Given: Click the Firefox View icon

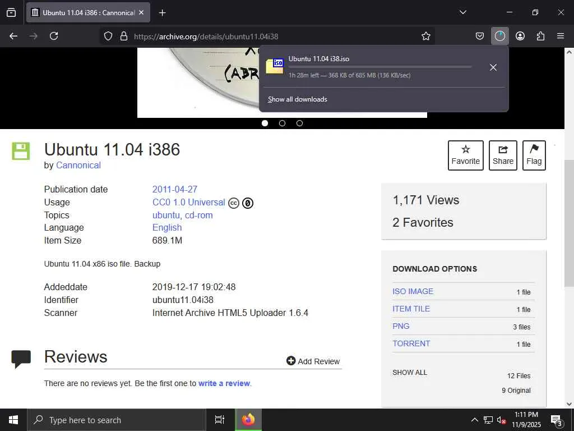Looking at the screenshot, I should [x=11, y=12].
